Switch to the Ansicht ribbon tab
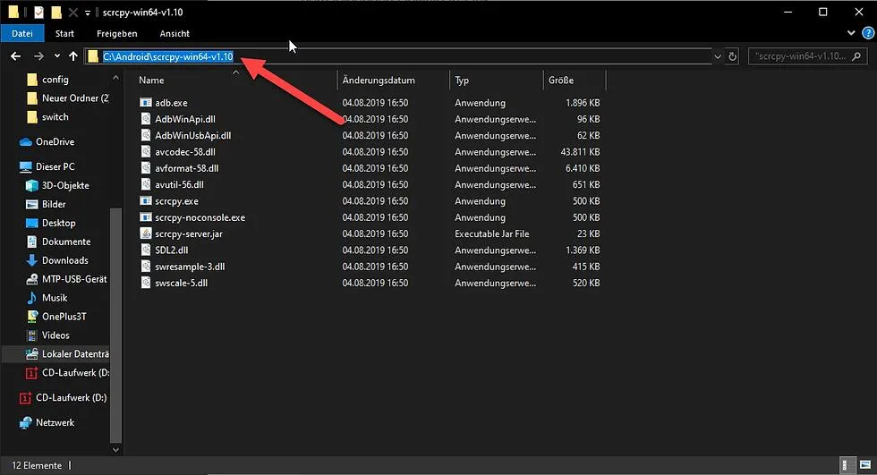The height and width of the screenshot is (475, 877). [175, 33]
